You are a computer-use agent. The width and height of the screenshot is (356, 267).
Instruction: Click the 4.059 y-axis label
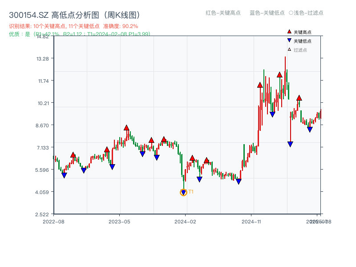(x=42, y=192)
